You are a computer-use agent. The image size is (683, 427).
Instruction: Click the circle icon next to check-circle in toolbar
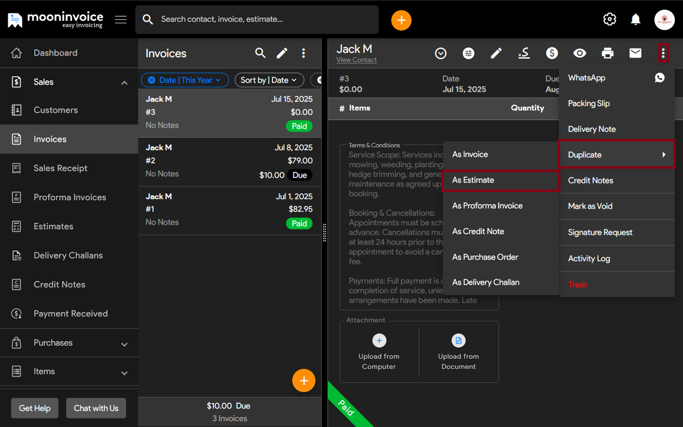coord(469,53)
